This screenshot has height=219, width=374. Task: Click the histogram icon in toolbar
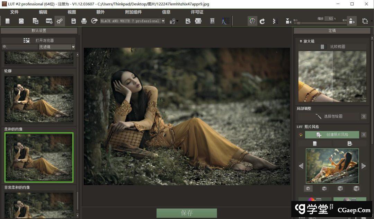(226, 21)
